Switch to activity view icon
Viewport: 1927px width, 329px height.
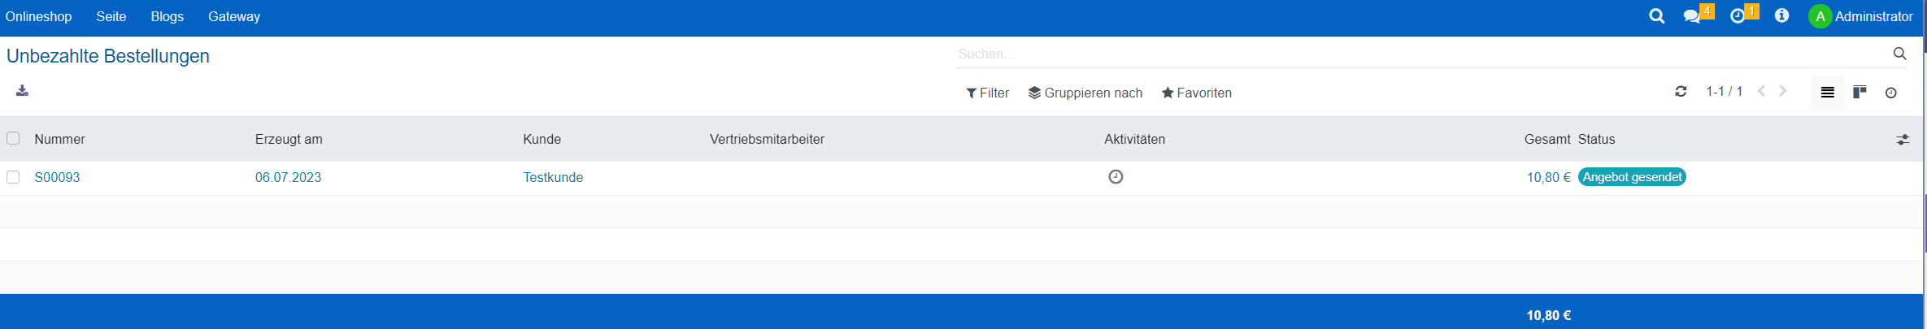tap(1891, 93)
